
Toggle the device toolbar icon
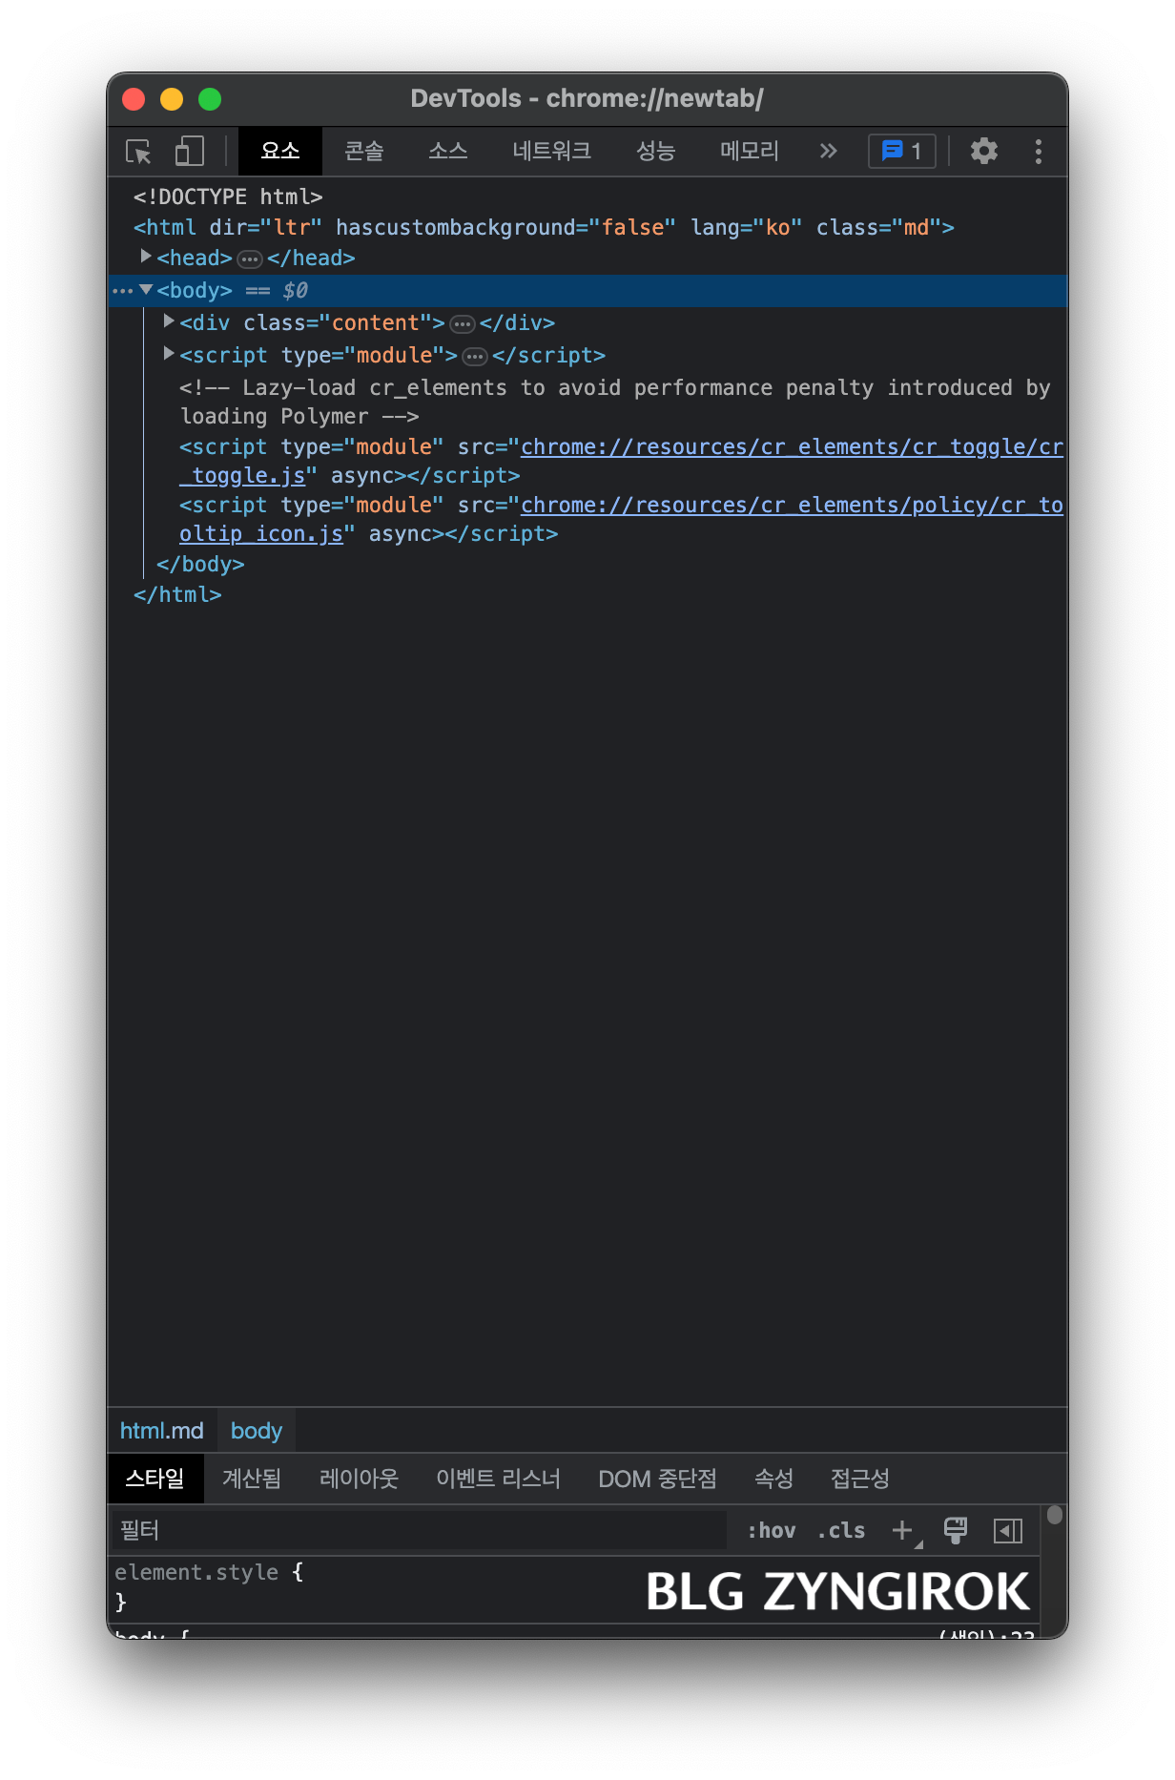[190, 152]
